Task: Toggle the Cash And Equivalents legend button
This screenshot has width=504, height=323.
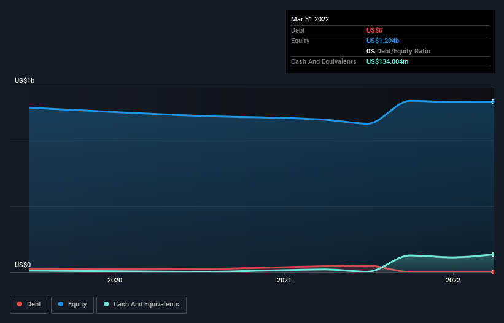Action: click(141, 305)
